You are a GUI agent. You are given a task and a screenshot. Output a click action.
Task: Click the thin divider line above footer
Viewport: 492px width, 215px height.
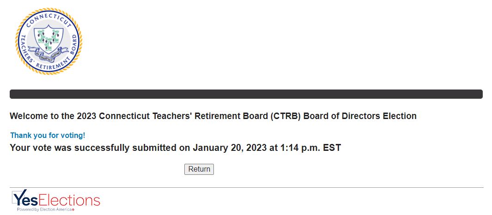(x=246, y=187)
